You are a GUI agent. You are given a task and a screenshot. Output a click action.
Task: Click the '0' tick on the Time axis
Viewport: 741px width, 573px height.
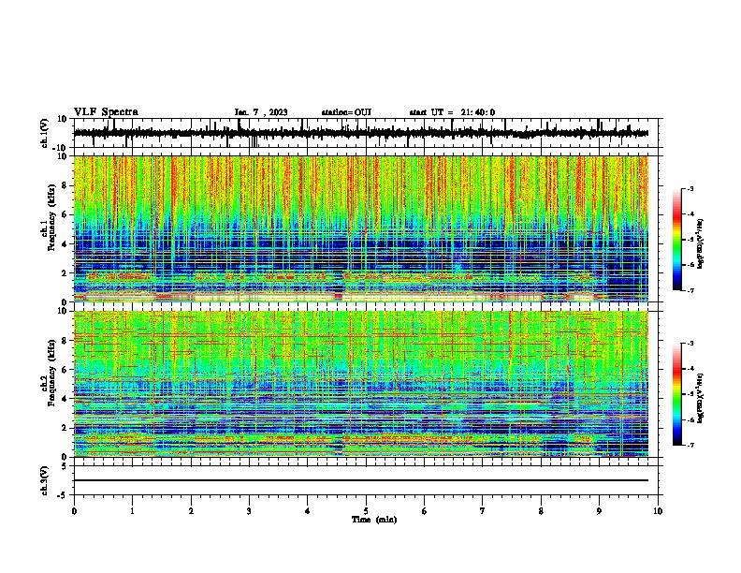pos(74,511)
